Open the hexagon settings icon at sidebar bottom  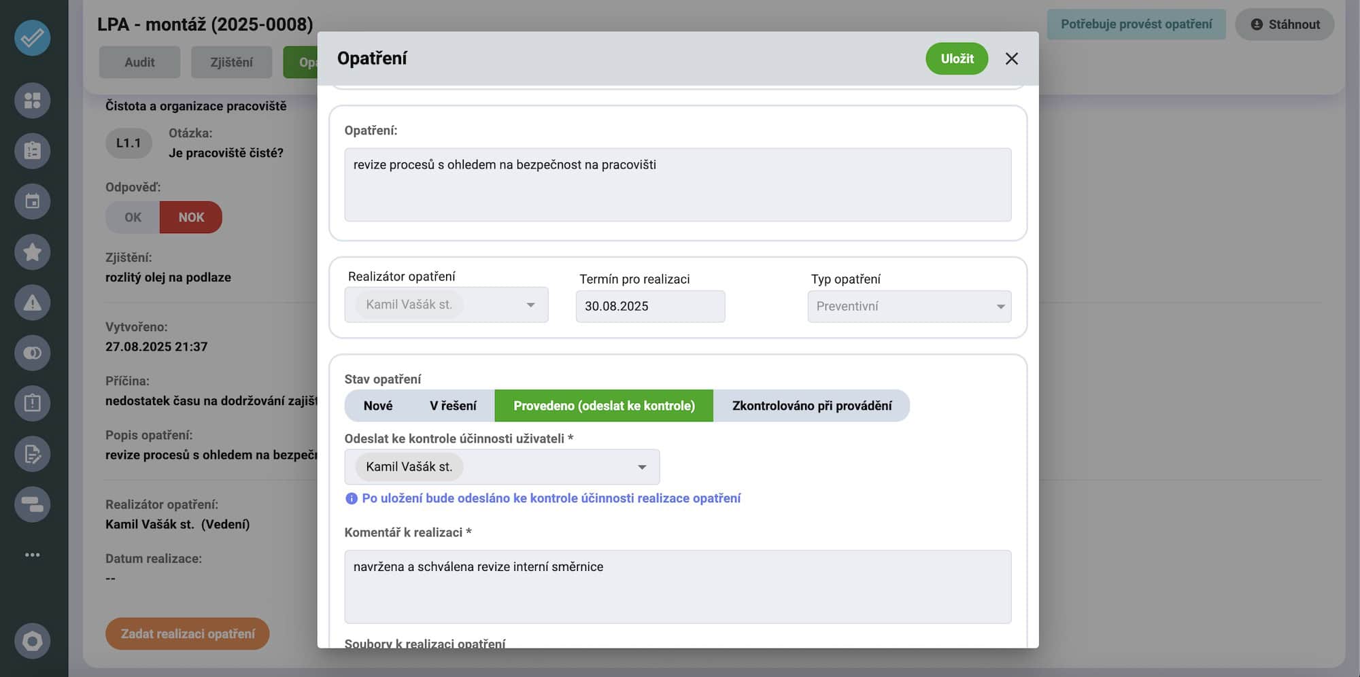click(32, 640)
